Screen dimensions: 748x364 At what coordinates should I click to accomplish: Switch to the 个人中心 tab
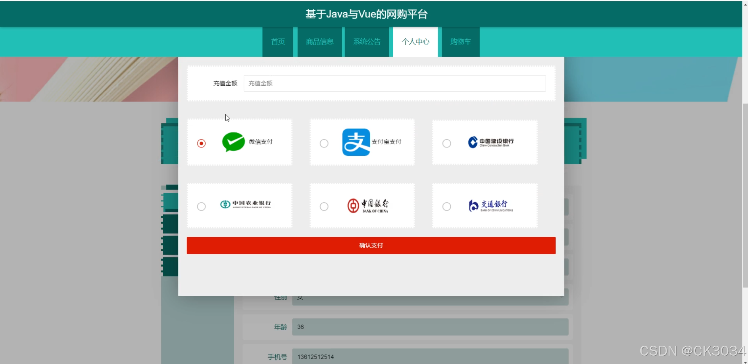coord(415,42)
